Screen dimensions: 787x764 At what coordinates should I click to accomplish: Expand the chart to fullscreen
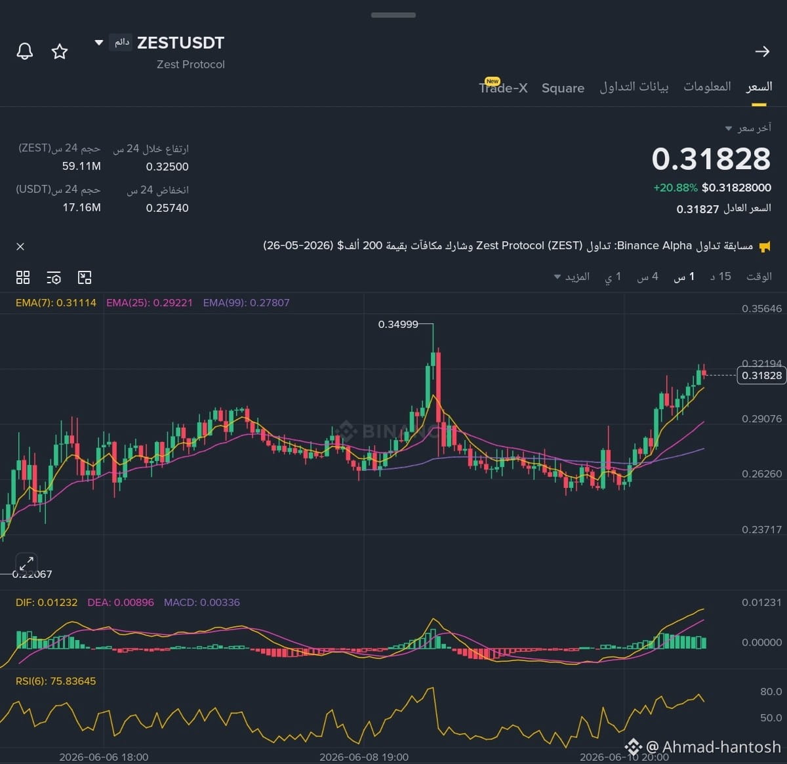pyautogui.click(x=26, y=563)
